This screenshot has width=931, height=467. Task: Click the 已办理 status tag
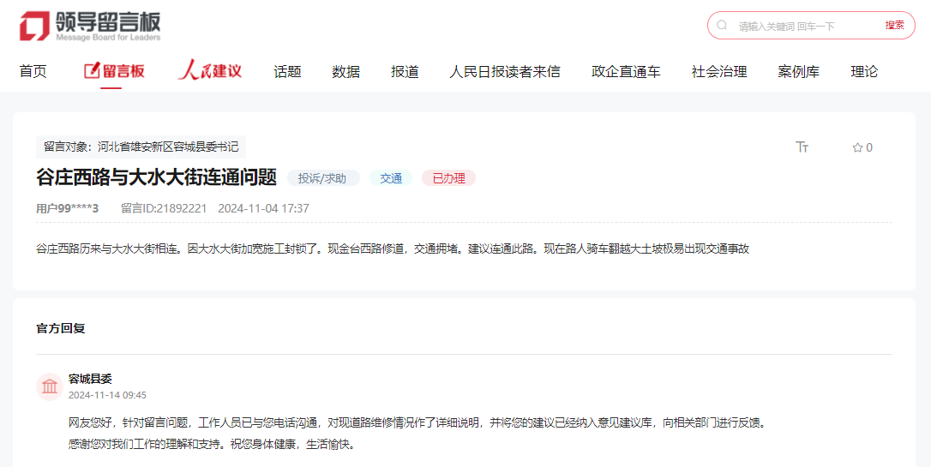tap(448, 178)
